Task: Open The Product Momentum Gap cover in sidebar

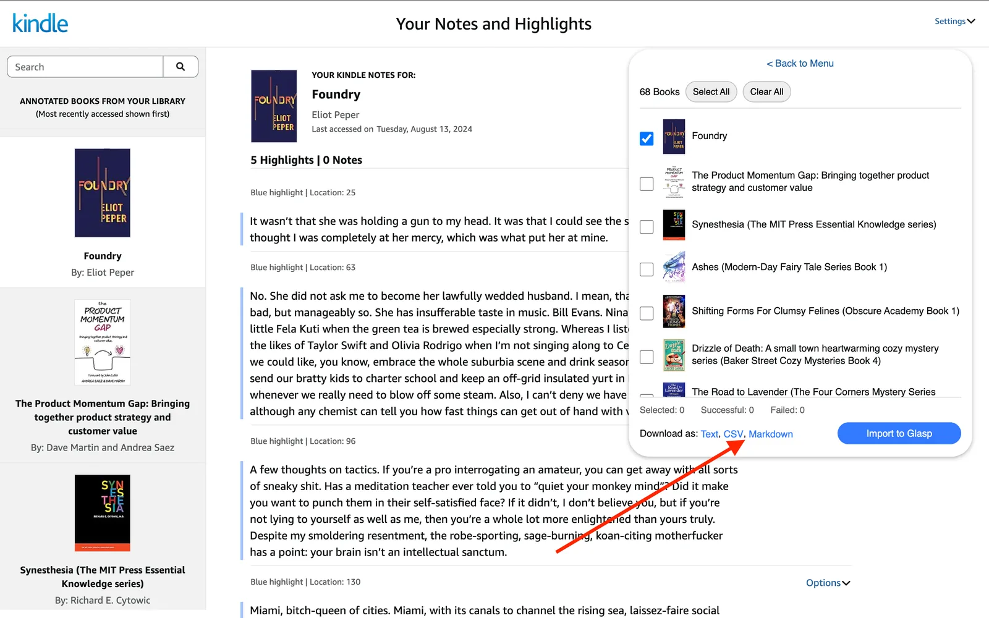Action: click(103, 342)
